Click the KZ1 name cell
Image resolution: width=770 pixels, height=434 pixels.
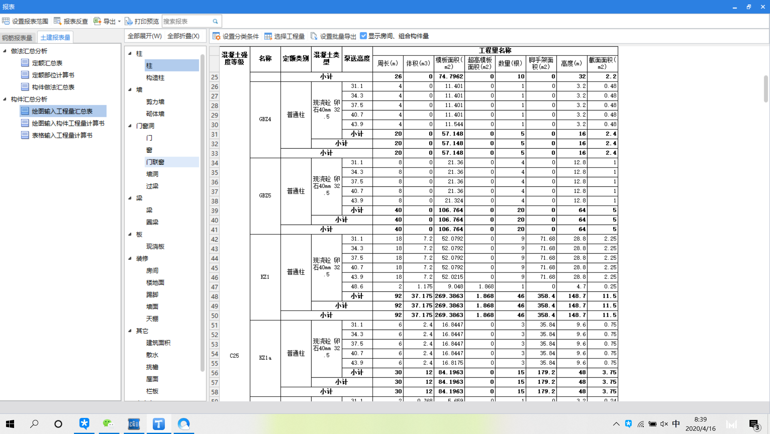(265, 277)
